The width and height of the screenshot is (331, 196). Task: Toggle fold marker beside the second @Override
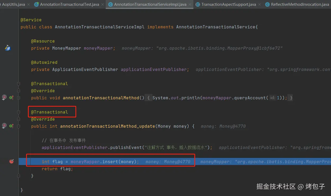point(18,119)
